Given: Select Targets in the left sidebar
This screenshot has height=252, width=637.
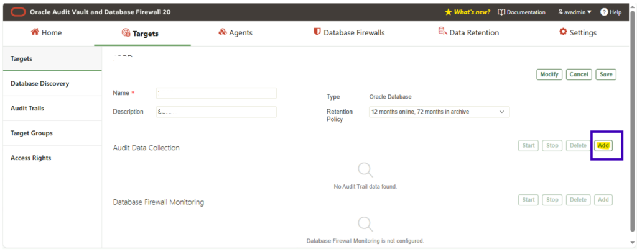Looking at the screenshot, I should 52,59.
